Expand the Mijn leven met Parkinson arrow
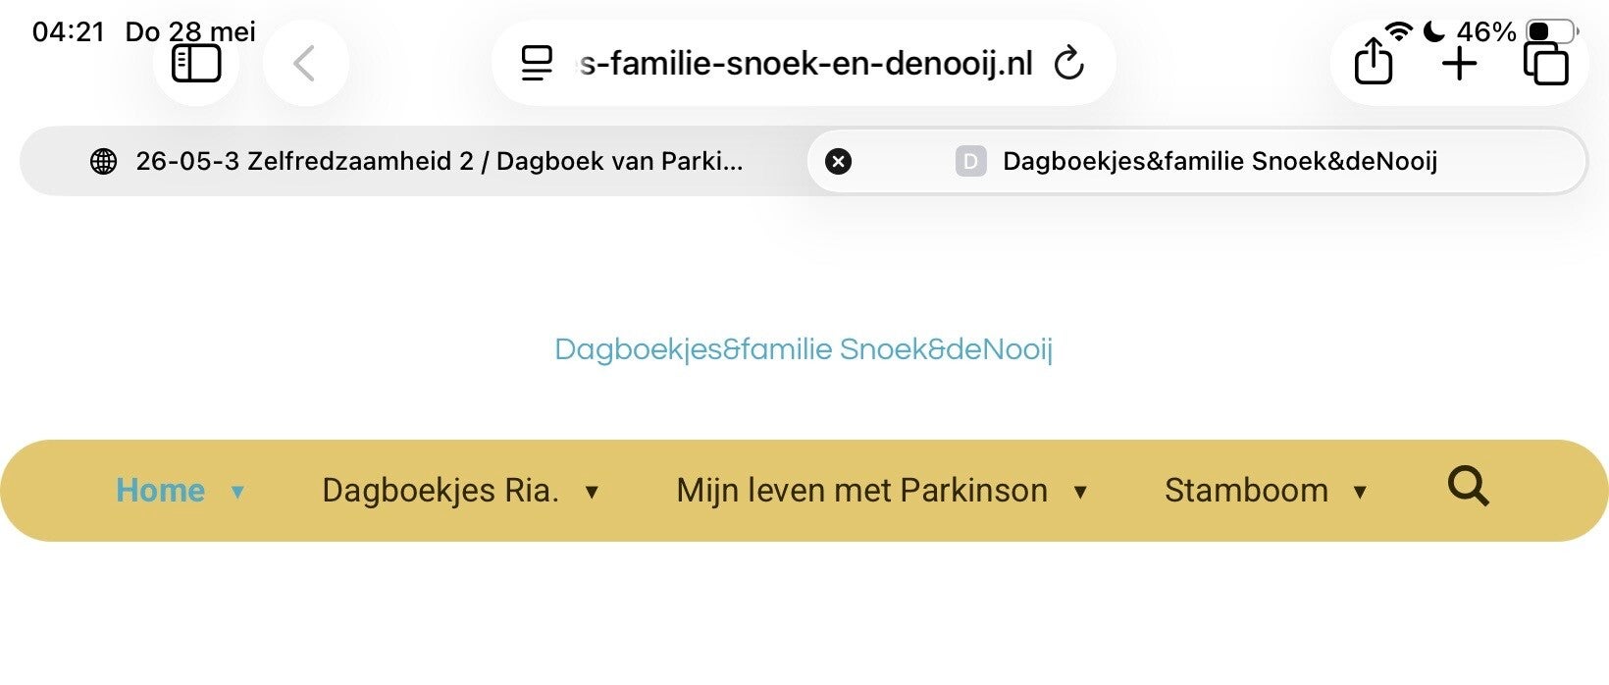The width and height of the screenshot is (1609, 685). coord(1080,492)
